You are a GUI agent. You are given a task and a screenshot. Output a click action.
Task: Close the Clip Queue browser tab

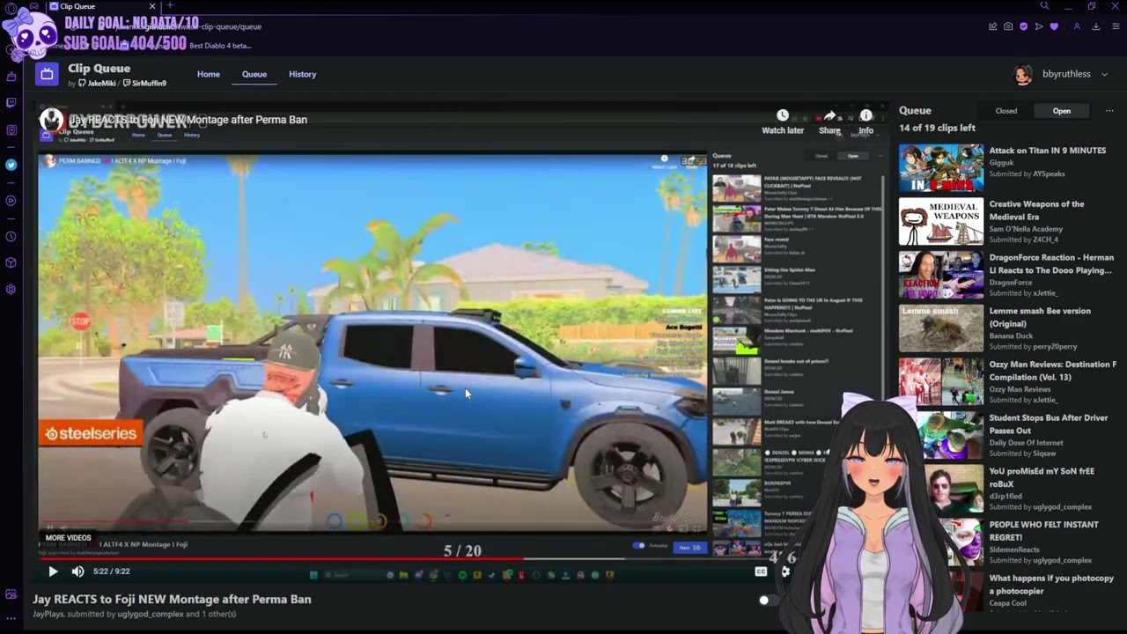click(x=151, y=6)
